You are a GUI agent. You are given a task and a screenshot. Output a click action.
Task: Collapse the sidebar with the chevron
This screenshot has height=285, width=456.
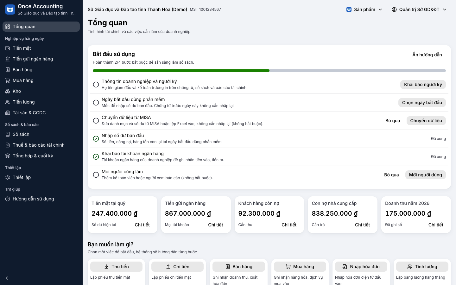(x=7, y=278)
